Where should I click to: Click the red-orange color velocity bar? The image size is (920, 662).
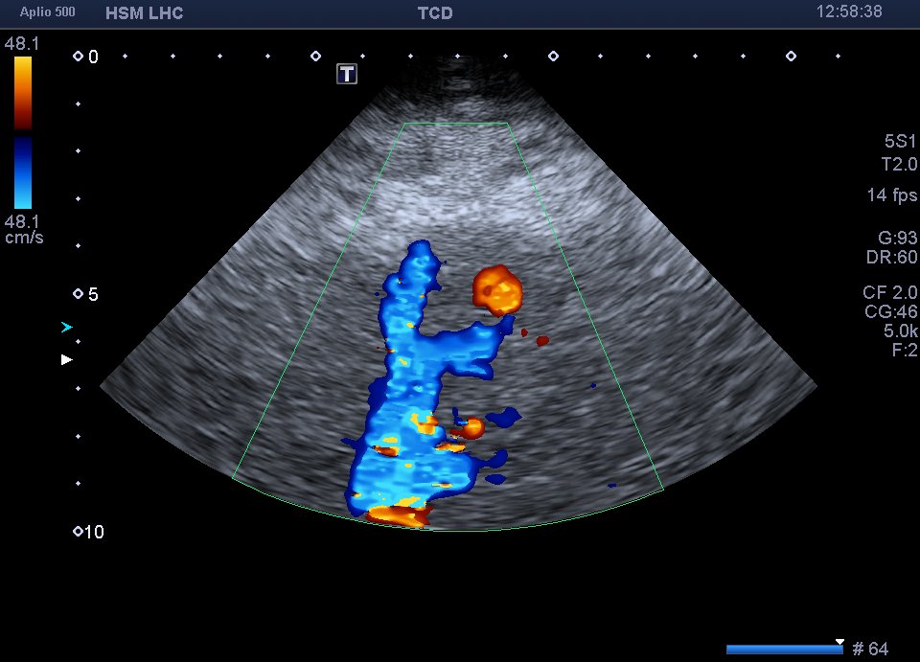click(x=23, y=93)
